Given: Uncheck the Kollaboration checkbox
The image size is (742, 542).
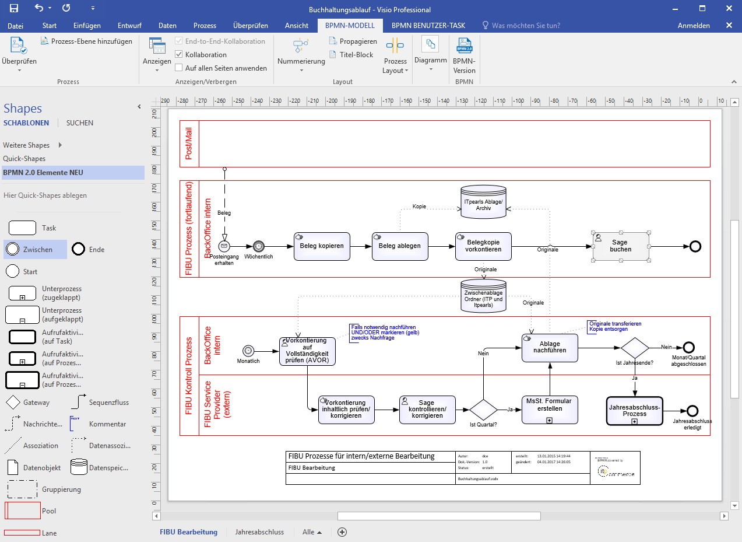Looking at the screenshot, I should [178, 54].
